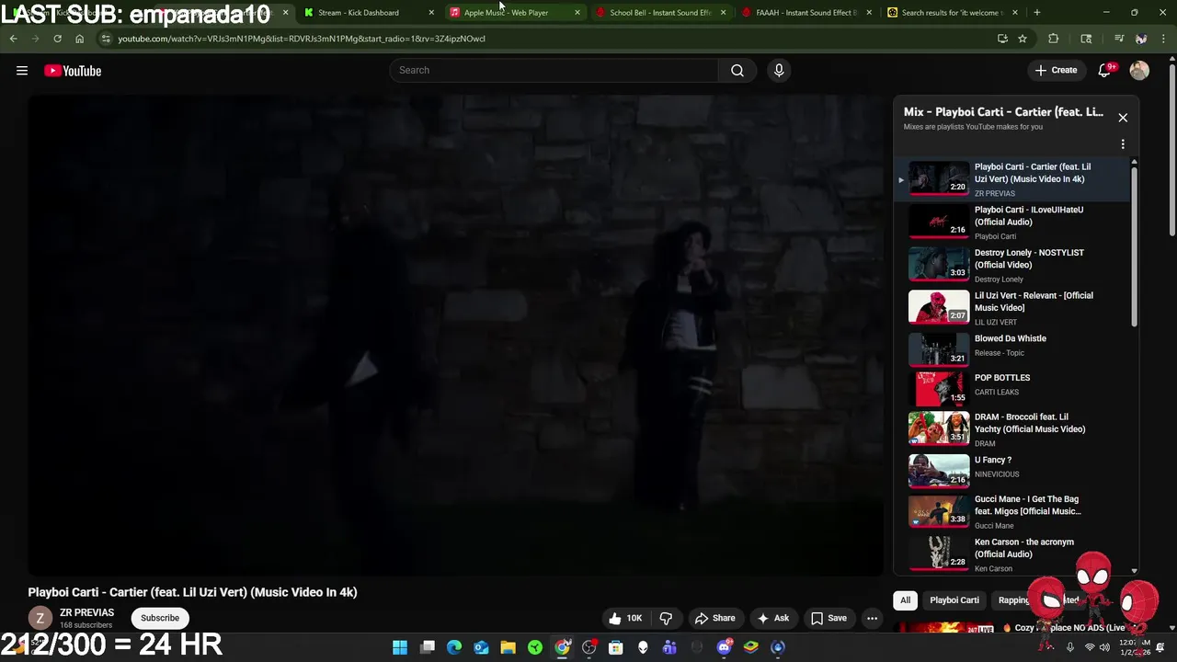Open the YouTube guide hamburger menu
This screenshot has width=1177, height=662.
click(22, 71)
